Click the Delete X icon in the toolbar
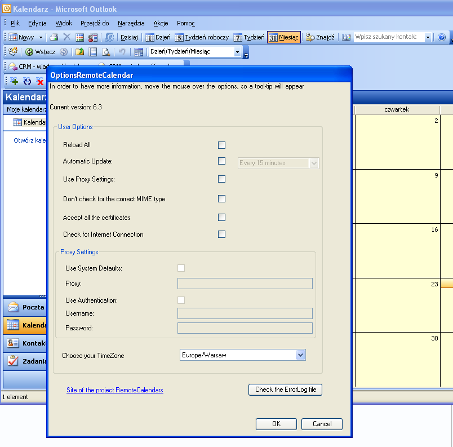Viewport: 453px width, 447px height. (x=67, y=37)
